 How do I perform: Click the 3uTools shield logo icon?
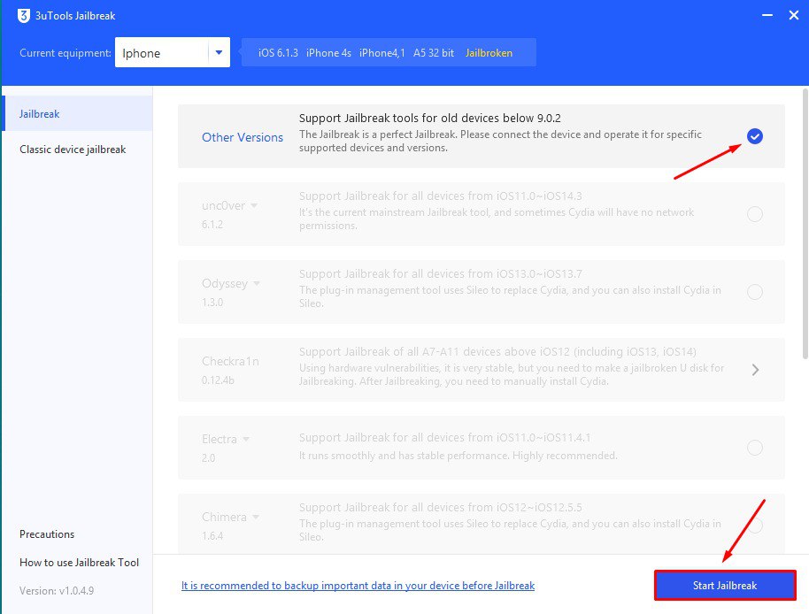pos(24,15)
